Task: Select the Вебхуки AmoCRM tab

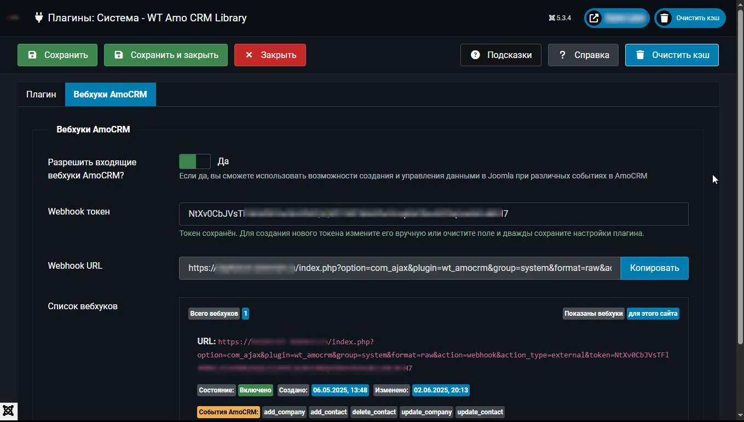Action: tap(110, 94)
